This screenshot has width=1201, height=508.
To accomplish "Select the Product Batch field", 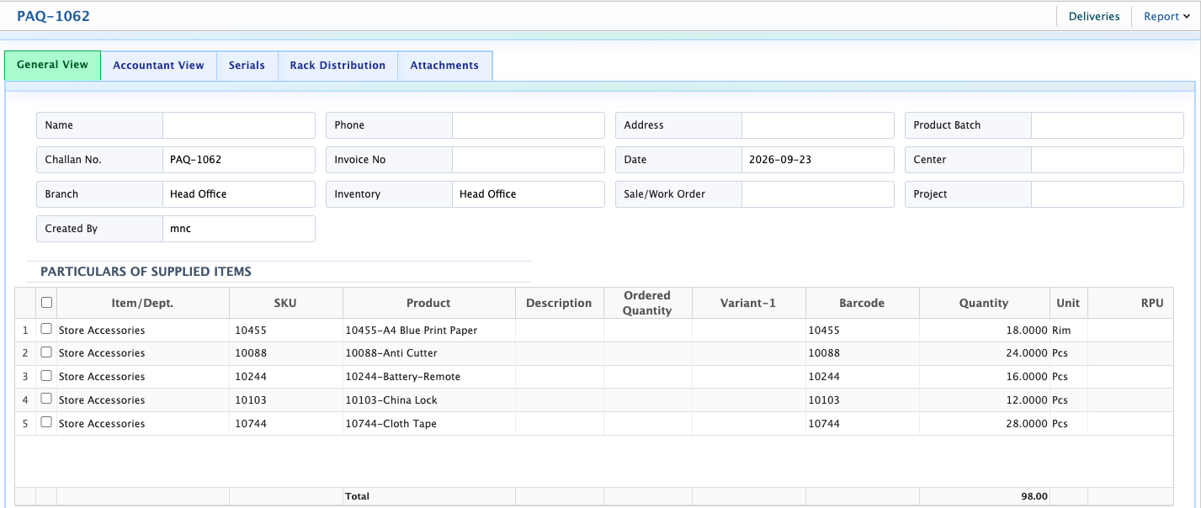I will (1108, 125).
